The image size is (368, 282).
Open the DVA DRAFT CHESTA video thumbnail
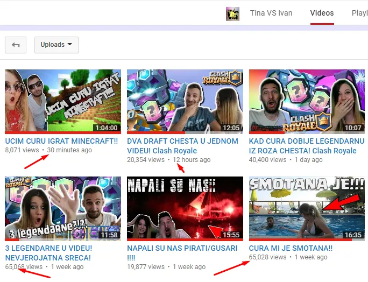pos(185,101)
